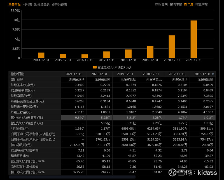The height and width of the screenshot is (180, 224).
Task: Select the 营业总收入同比增长率% row
Action: [x=112, y=161]
